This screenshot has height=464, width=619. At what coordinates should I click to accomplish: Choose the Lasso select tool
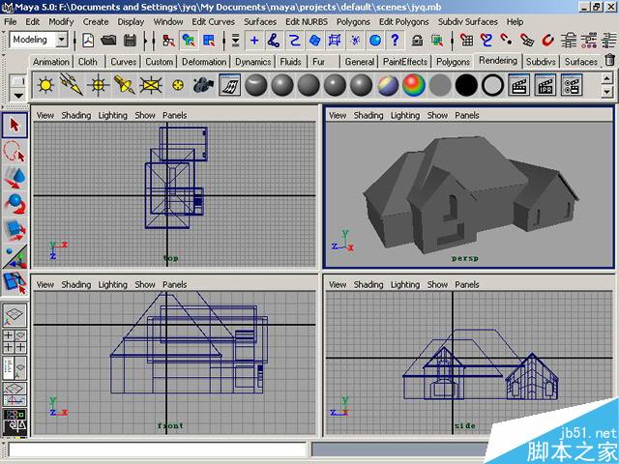pyautogui.click(x=15, y=152)
